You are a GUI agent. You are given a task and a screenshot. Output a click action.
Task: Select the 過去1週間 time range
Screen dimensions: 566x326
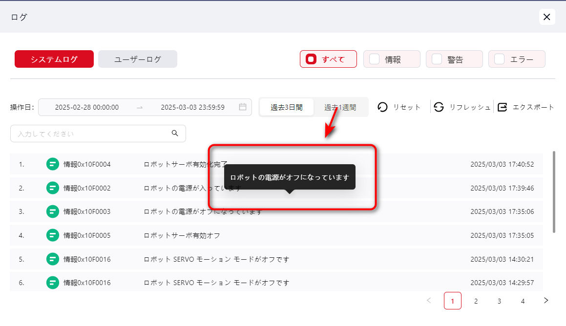(x=340, y=107)
